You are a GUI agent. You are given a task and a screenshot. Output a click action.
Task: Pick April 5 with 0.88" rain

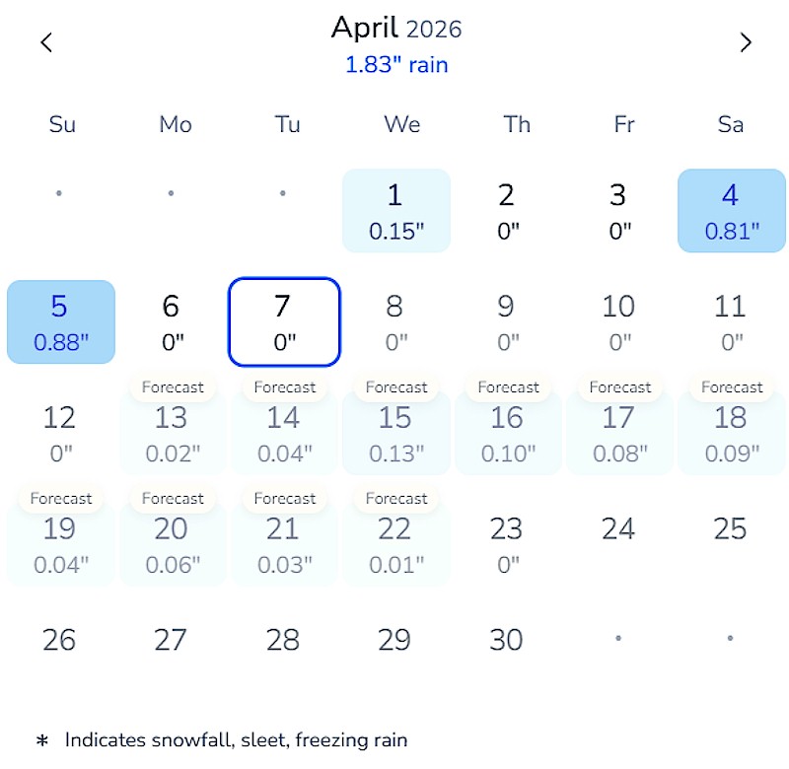pos(60,321)
